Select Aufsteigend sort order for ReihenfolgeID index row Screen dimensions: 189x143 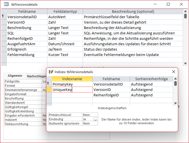151,95
